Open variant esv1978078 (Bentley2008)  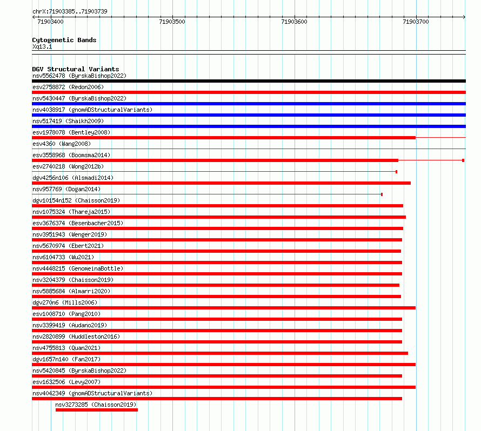(71, 132)
